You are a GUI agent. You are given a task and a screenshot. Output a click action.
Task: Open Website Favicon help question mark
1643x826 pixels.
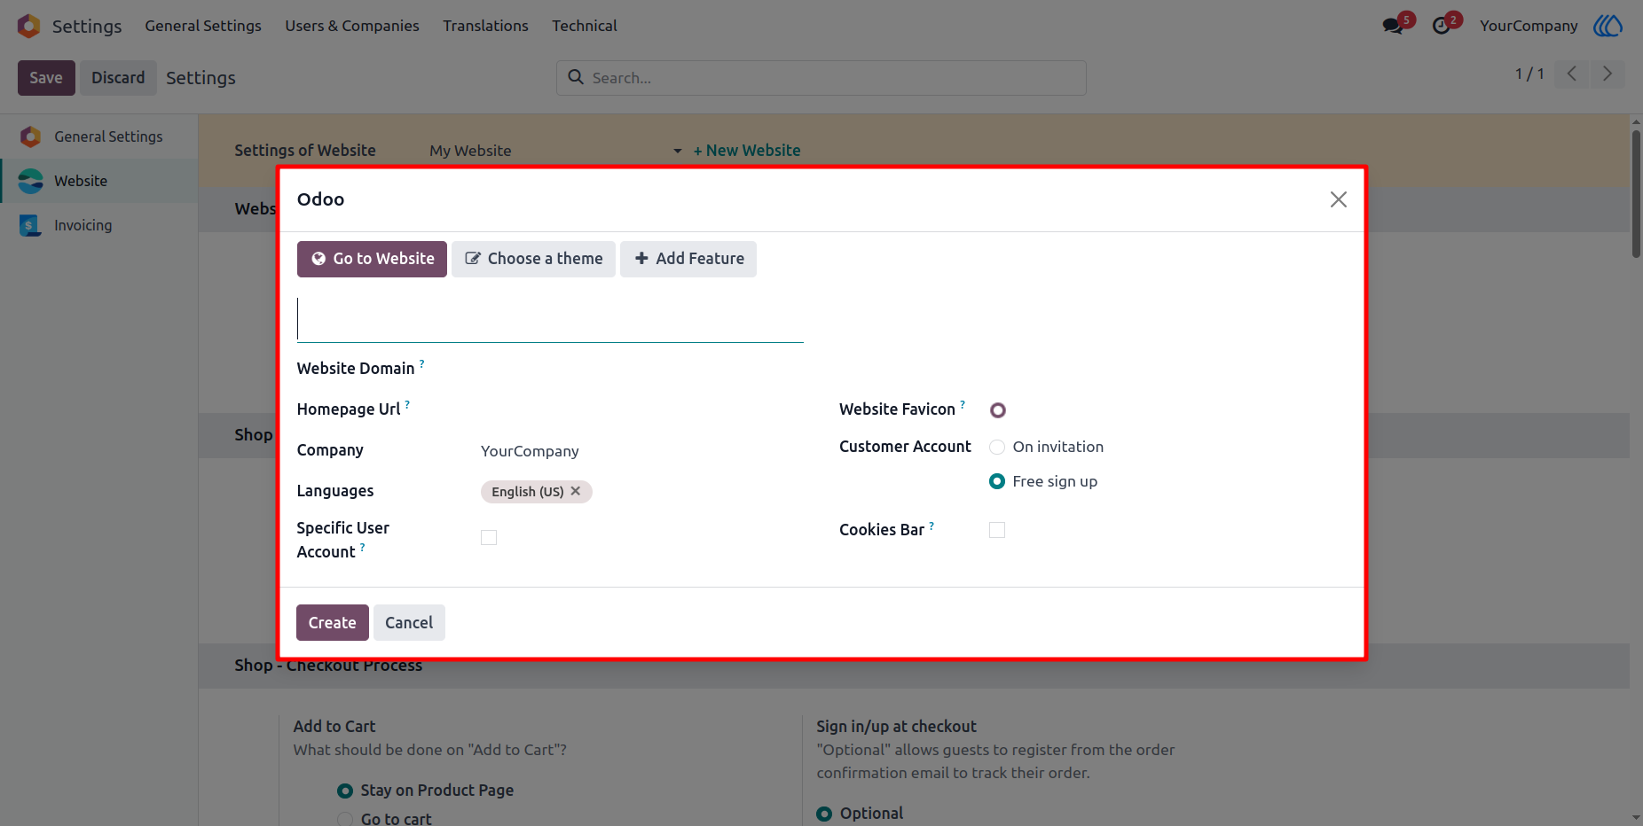tap(963, 404)
